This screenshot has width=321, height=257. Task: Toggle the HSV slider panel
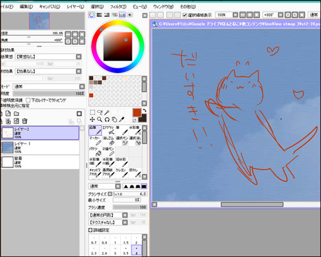click(x=107, y=15)
